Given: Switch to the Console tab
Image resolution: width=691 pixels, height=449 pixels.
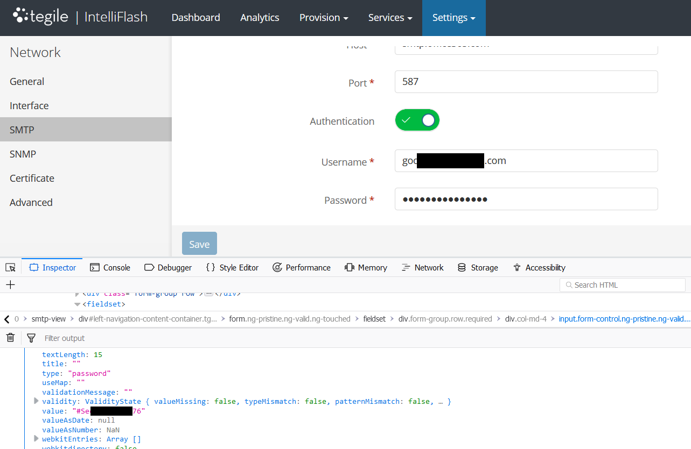Looking at the screenshot, I should pos(110,267).
